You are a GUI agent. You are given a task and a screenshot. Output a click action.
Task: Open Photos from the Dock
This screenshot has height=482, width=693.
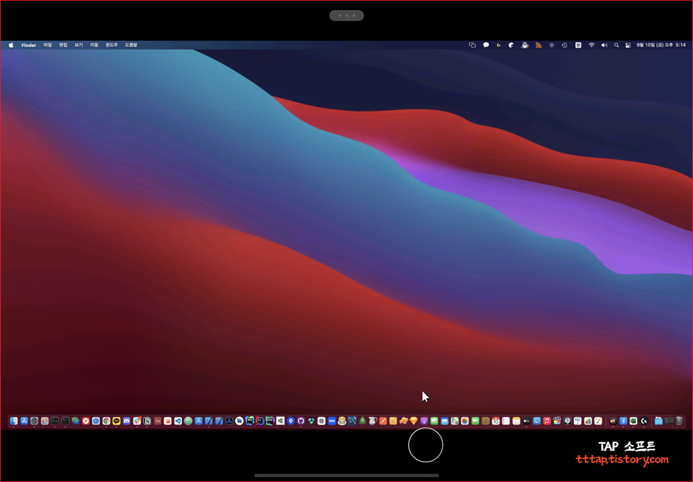point(465,421)
